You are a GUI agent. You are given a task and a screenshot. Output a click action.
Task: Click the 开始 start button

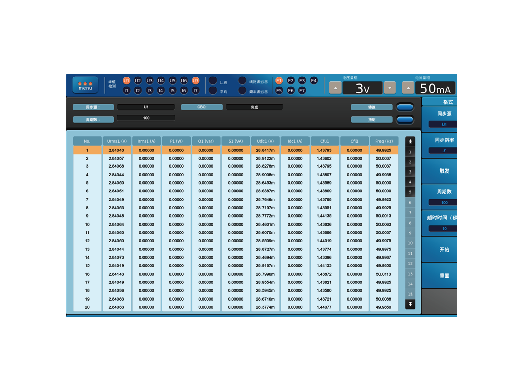(439, 250)
